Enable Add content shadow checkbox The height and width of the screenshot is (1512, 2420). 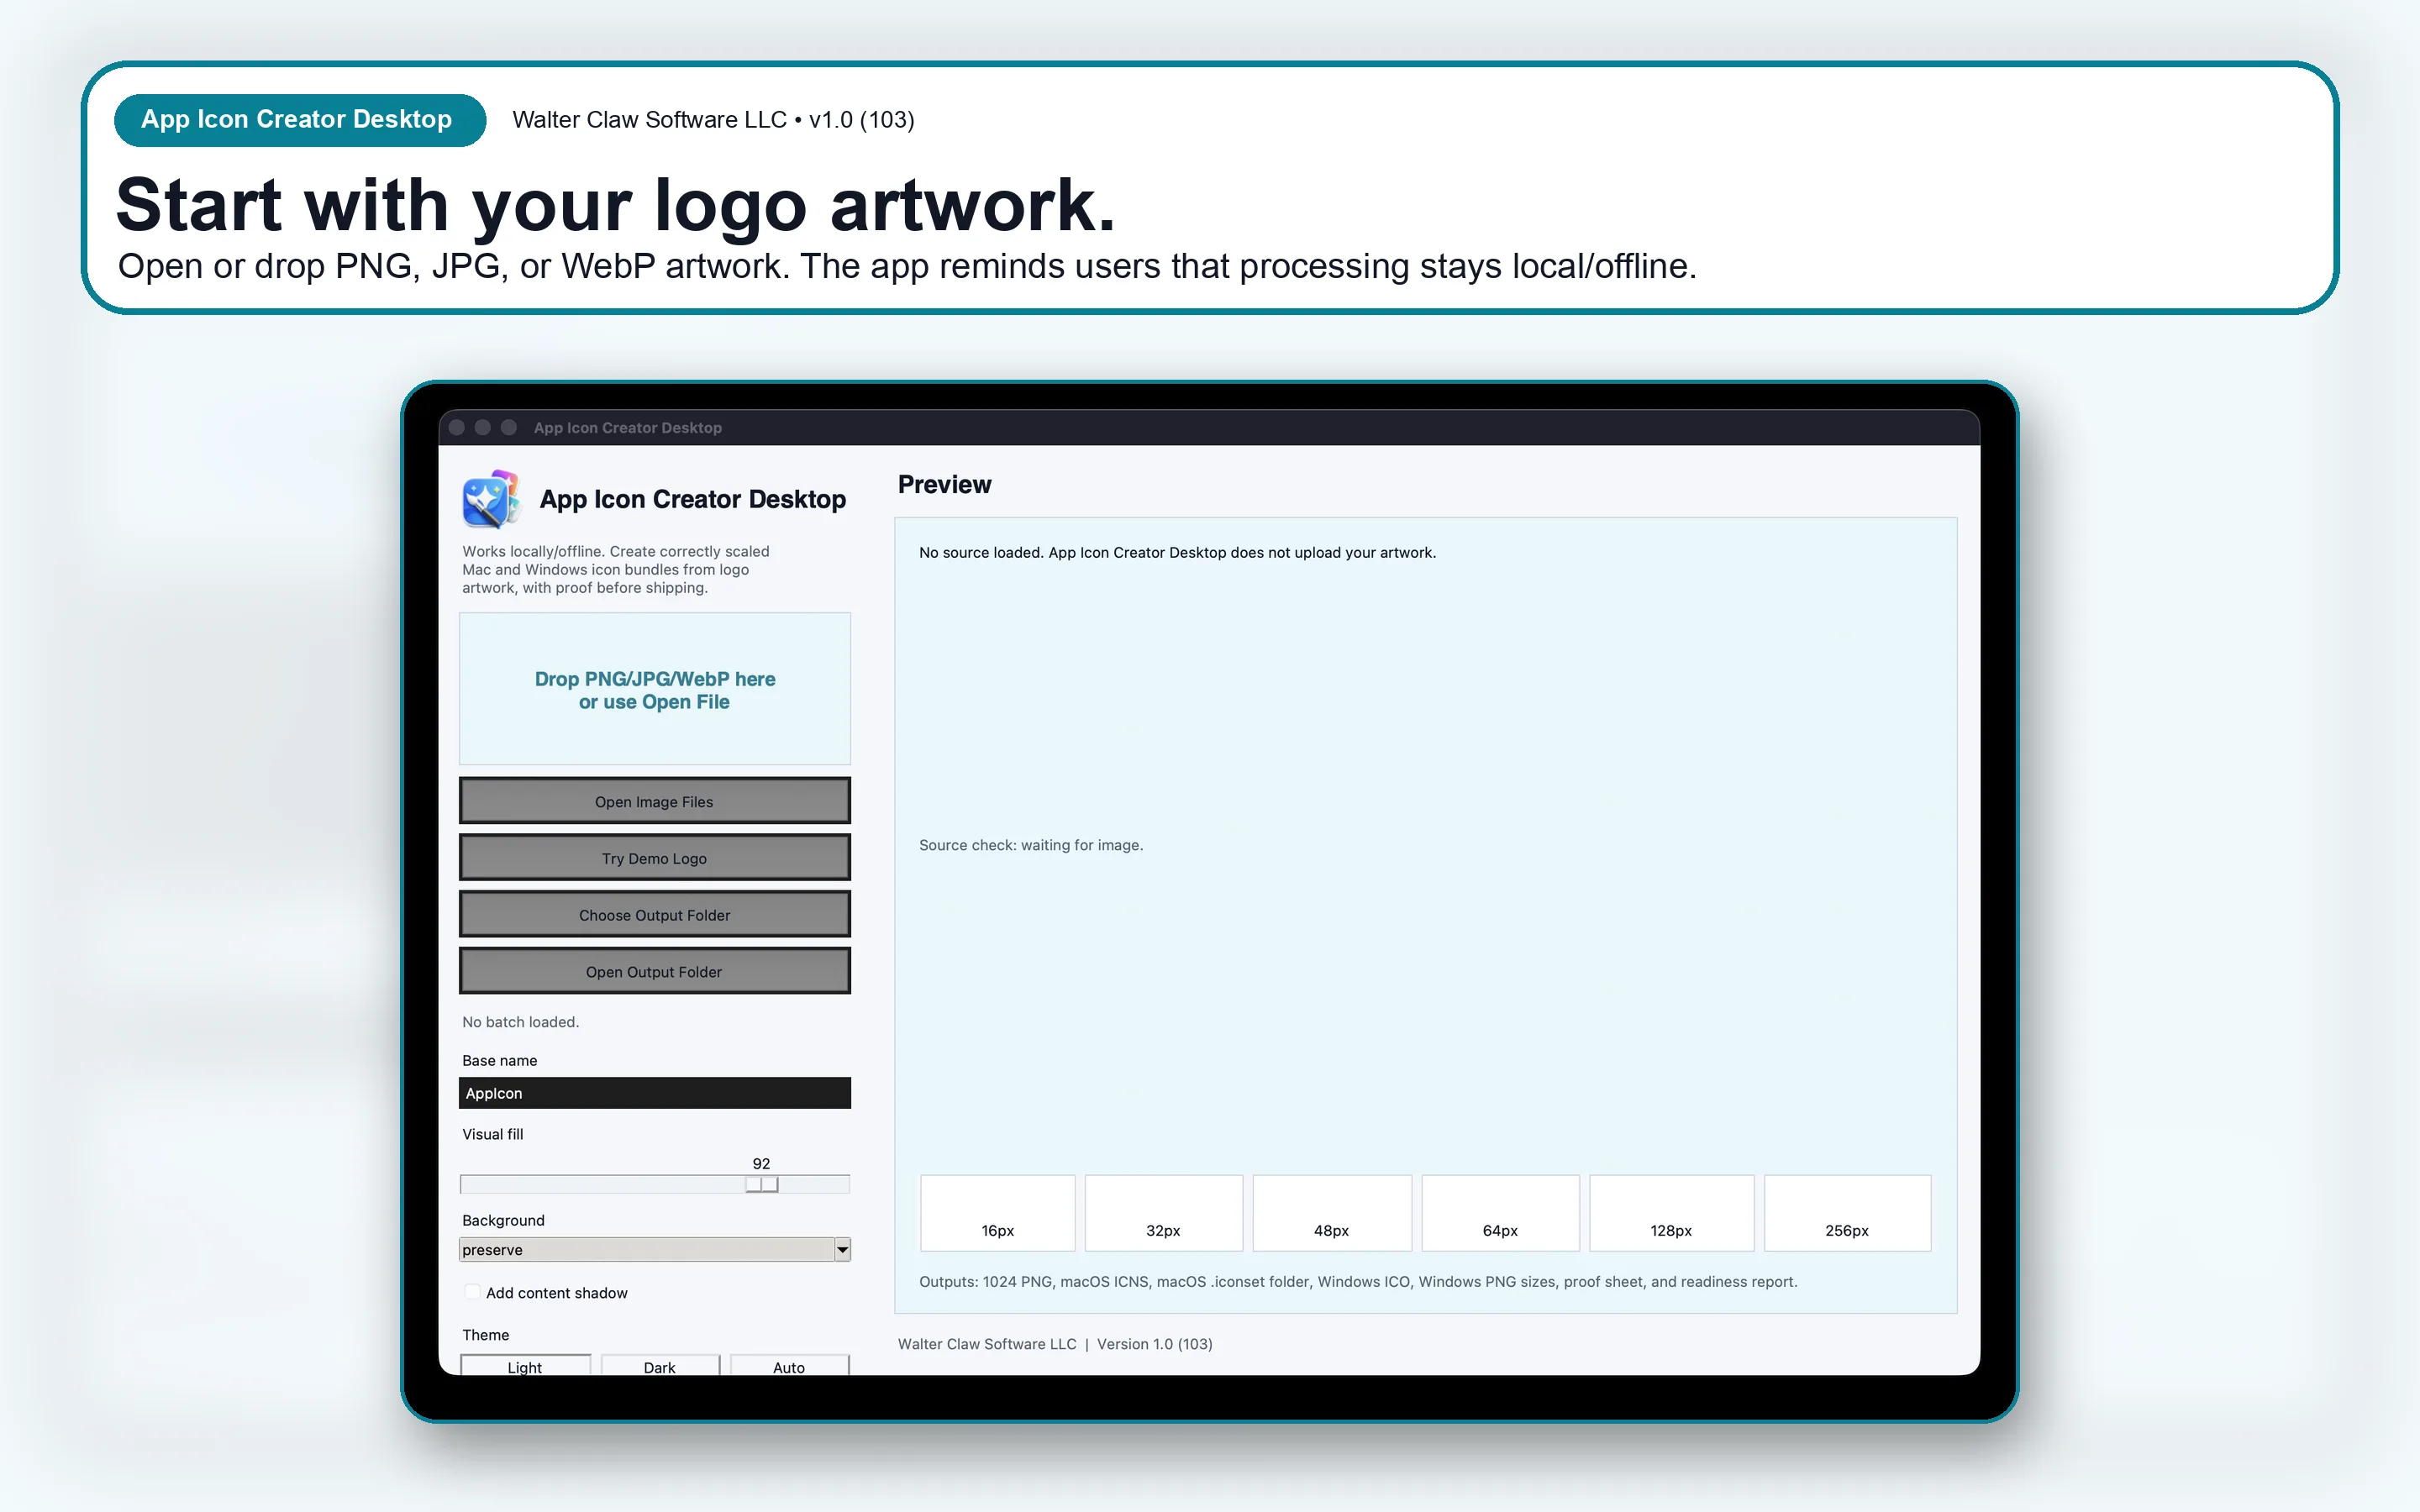tap(473, 1292)
